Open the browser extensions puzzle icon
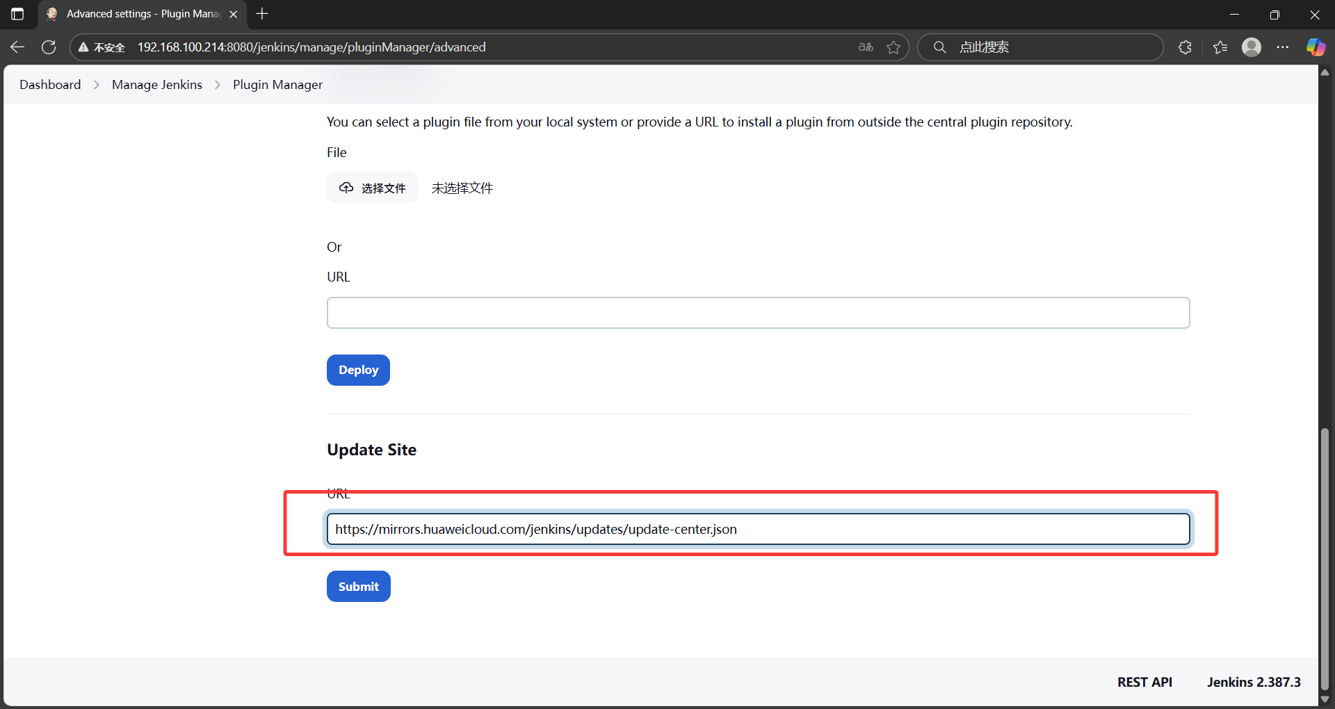 [1186, 47]
